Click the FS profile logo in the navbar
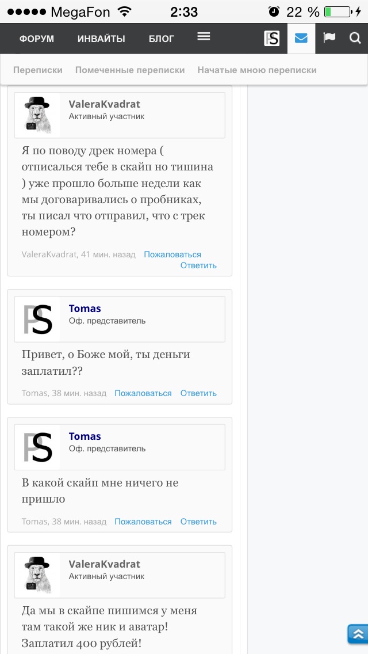Screen dimensions: 368x654 point(271,39)
